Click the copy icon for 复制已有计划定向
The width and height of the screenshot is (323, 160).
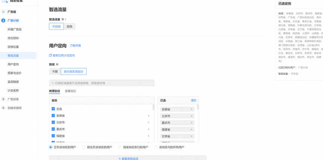click(x=50, y=55)
